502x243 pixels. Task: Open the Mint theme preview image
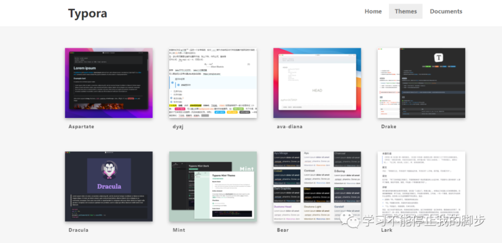(x=213, y=186)
